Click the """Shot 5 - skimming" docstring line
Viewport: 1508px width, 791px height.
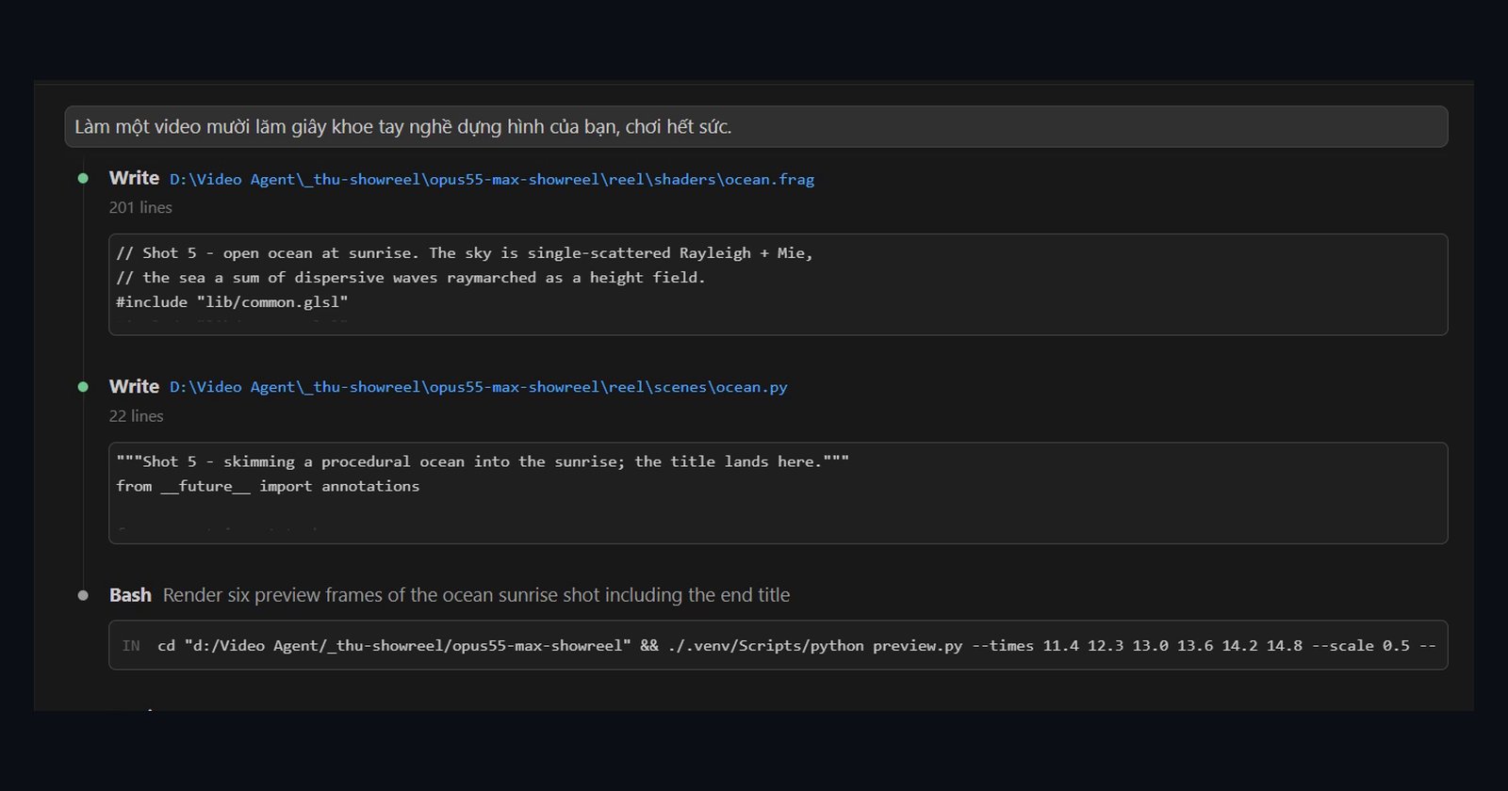[x=483, y=461]
